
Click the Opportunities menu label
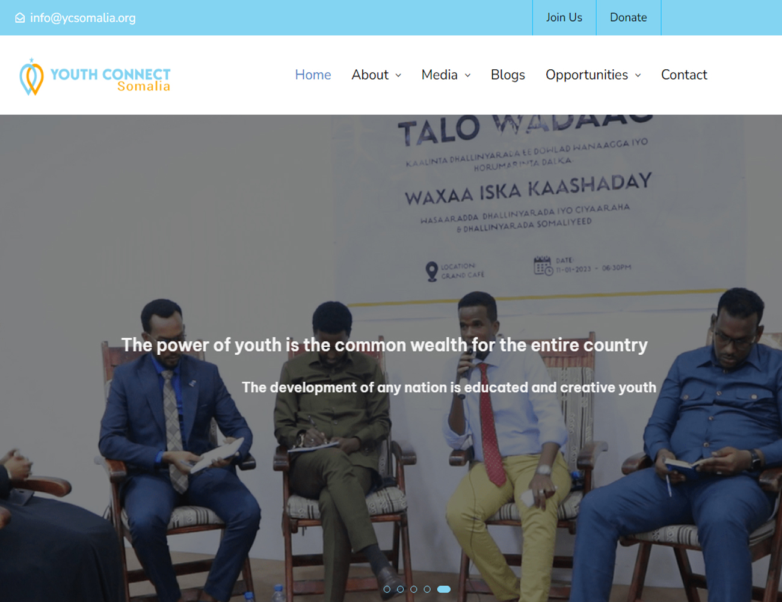[x=586, y=75]
